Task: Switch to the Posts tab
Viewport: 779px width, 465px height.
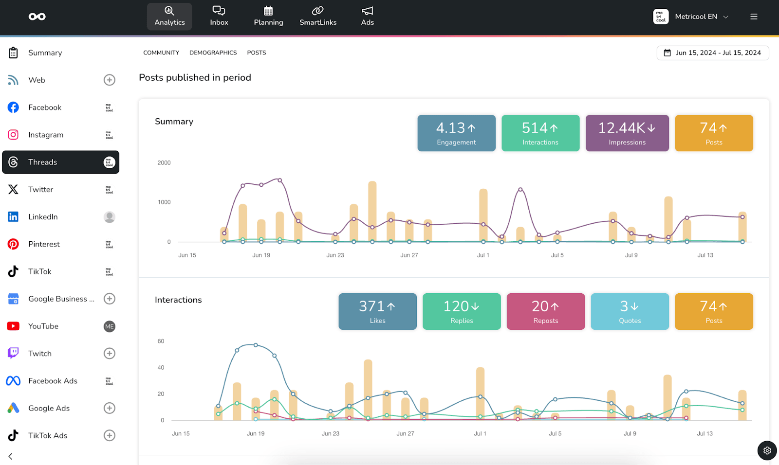Action: 256,53
